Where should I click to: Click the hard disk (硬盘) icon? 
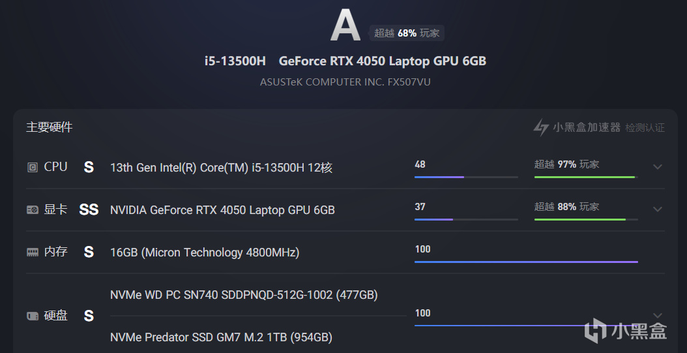pyautogui.click(x=33, y=316)
